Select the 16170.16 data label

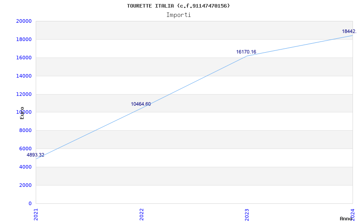point(246,52)
